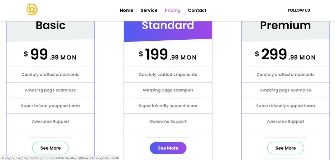Go to the Service menu item
Image resolution: width=335 pixels, height=160 pixels.
[149, 10]
